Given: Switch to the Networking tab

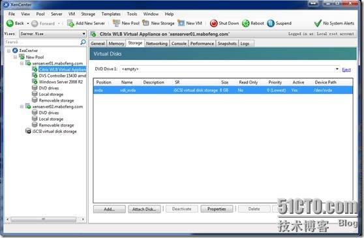Looking at the screenshot, I should coord(157,44).
